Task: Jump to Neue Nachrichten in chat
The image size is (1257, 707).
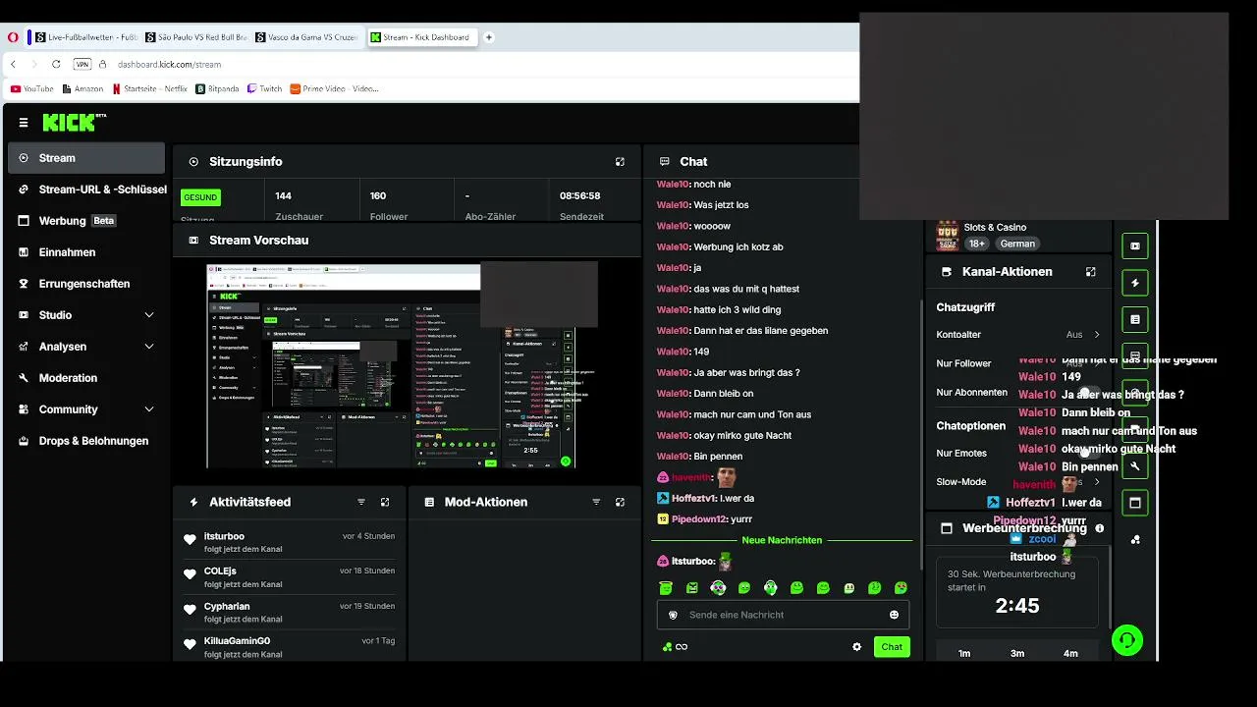Action: tap(782, 540)
